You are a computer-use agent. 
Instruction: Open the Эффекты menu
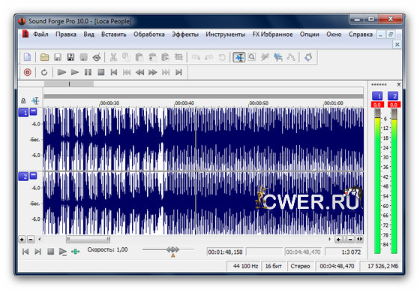coord(185,35)
